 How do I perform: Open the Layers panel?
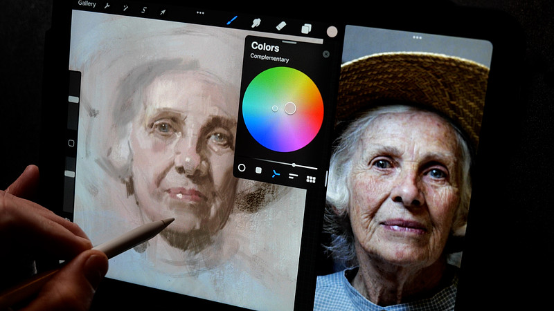[x=306, y=28]
